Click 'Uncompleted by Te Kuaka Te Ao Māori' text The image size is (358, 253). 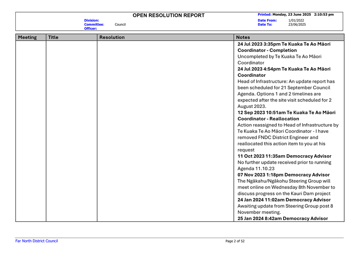coord(279,56)
